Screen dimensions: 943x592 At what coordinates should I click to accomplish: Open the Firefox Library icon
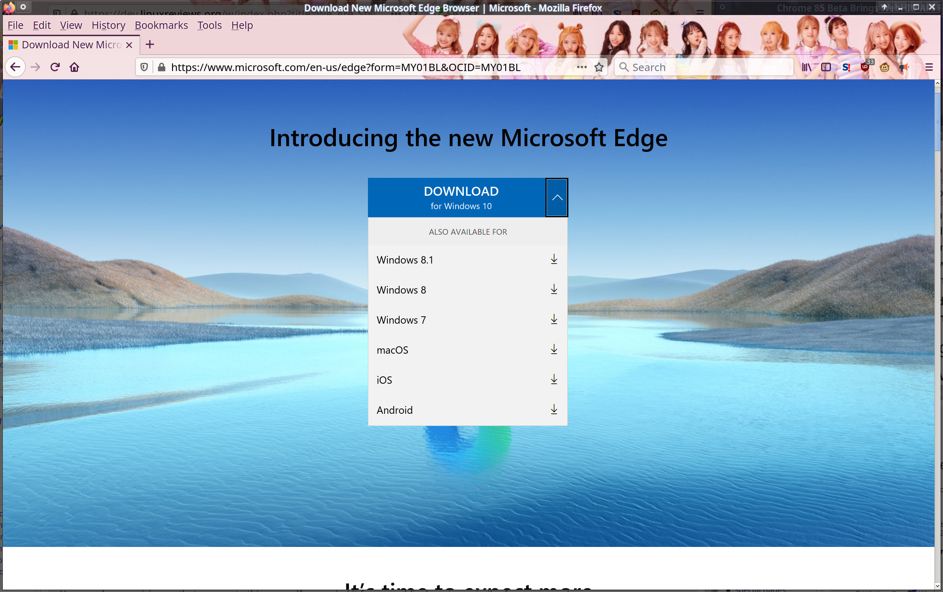(x=806, y=67)
